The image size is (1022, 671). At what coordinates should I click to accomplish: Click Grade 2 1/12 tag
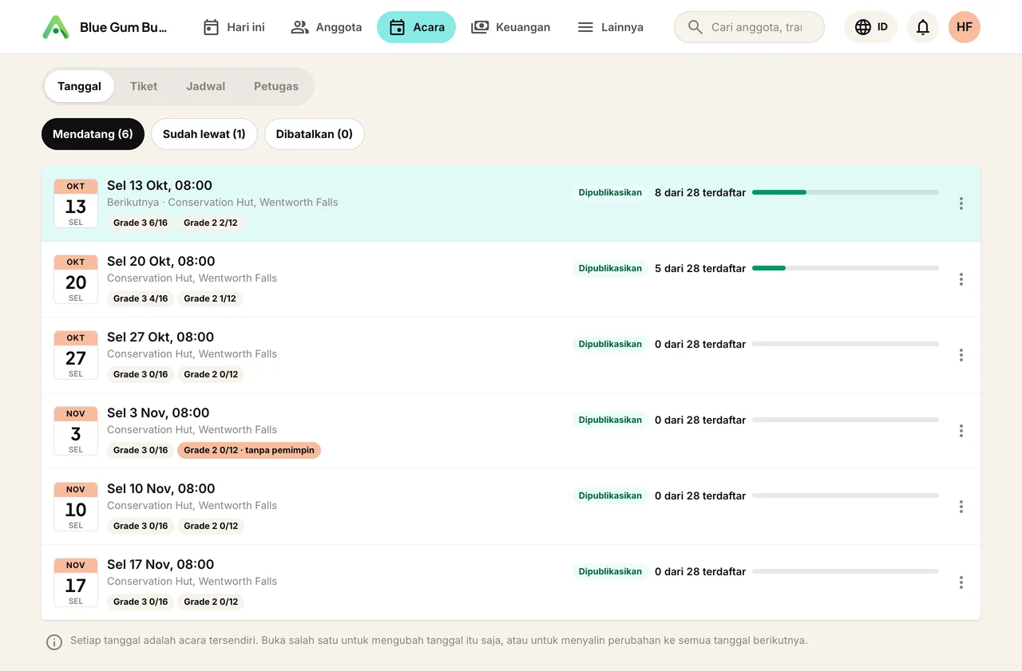[x=211, y=298]
